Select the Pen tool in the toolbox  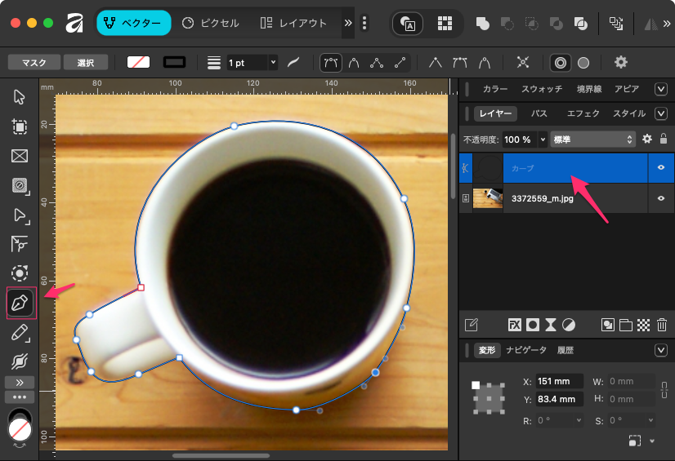click(x=20, y=304)
